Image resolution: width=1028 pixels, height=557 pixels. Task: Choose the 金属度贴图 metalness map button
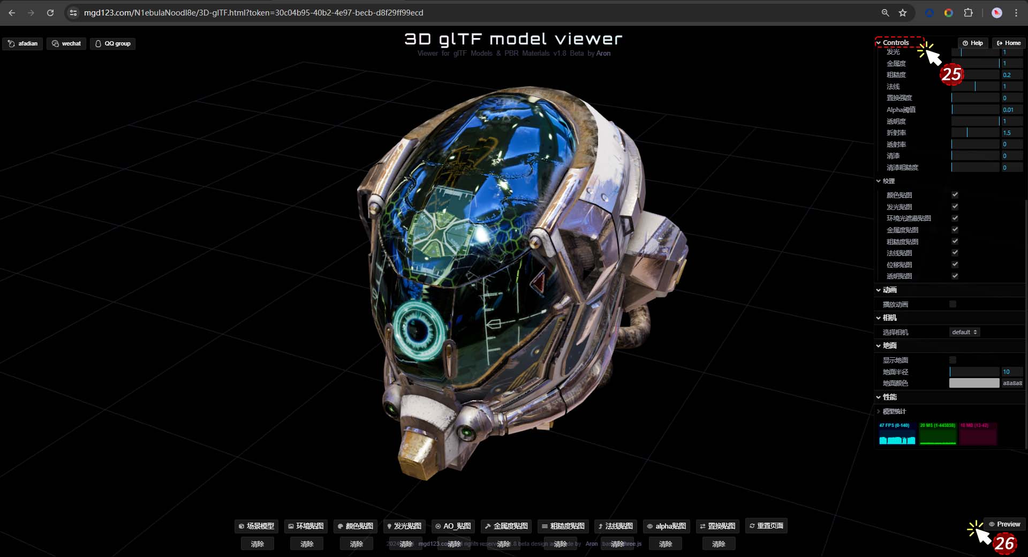click(x=506, y=526)
